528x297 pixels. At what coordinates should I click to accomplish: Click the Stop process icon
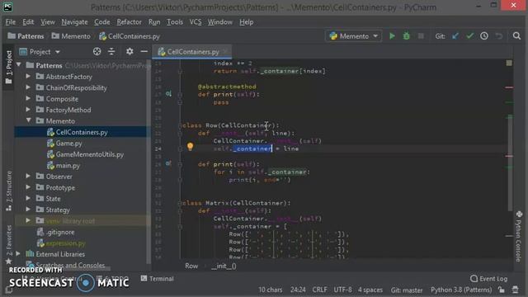pos(421,36)
